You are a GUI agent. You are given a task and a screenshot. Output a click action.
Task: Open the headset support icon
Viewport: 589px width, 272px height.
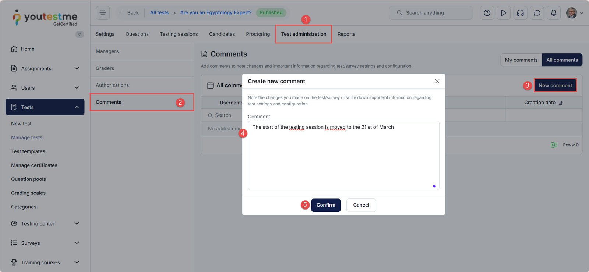point(520,13)
